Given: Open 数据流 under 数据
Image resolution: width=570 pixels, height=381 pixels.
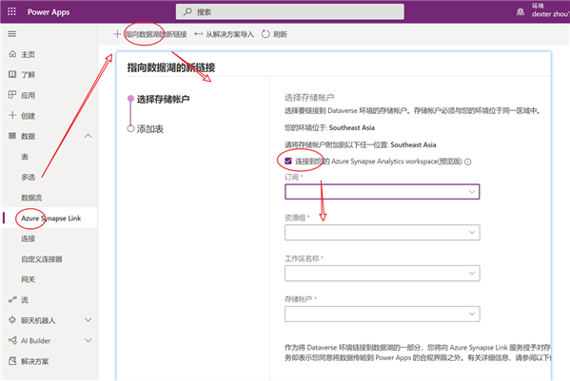Looking at the screenshot, I should tap(31, 198).
